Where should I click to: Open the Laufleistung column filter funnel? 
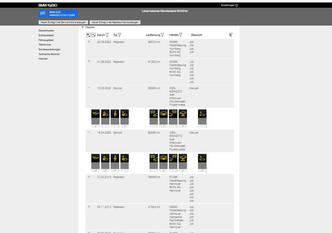[162, 35]
